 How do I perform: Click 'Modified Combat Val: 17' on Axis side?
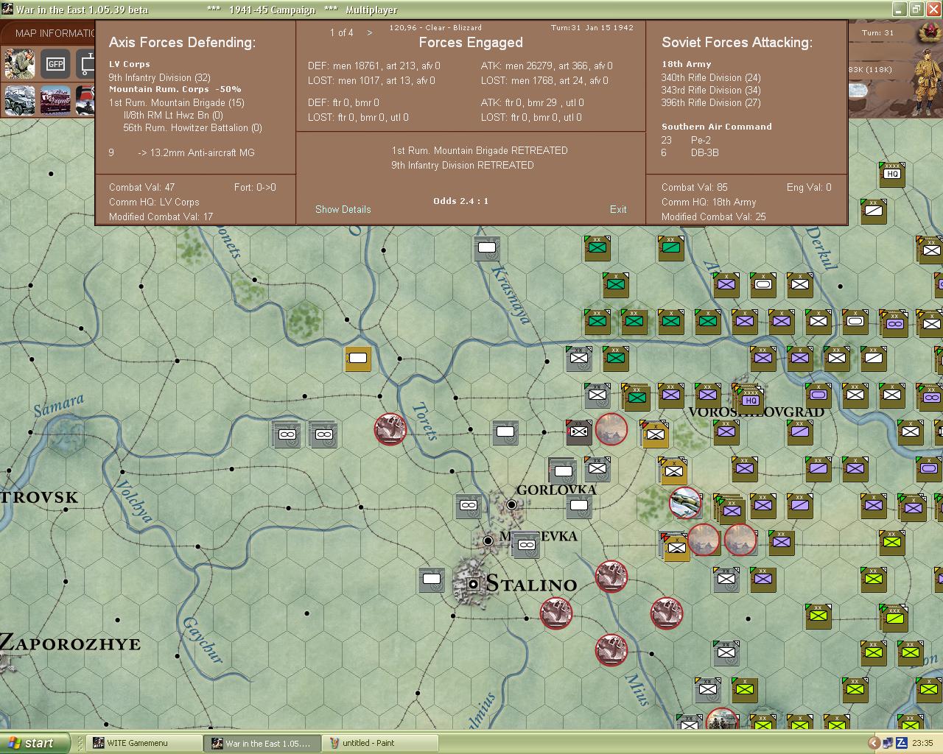(161, 216)
